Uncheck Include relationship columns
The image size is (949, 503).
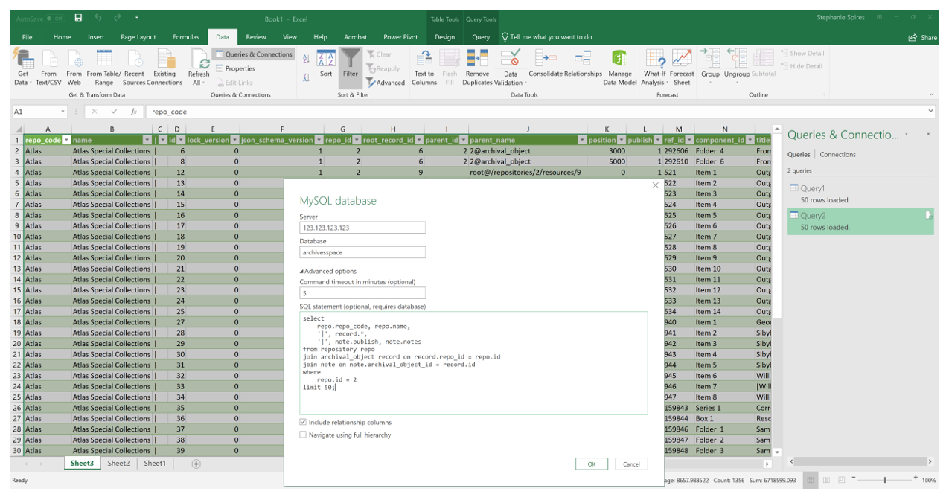click(x=302, y=422)
